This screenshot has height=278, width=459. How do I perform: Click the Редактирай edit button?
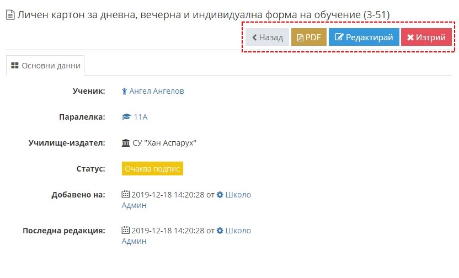tap(364, 37)
